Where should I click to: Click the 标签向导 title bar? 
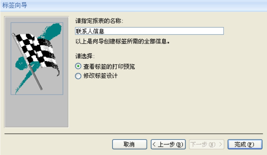[133, 5]
